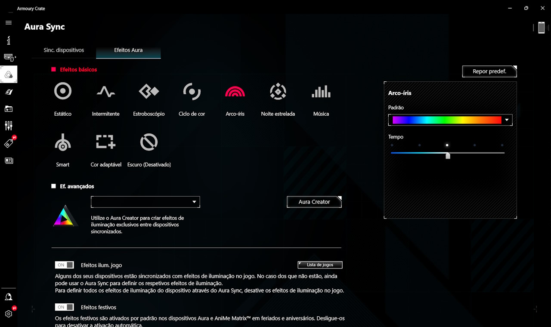This screenshot has height=327, width=551.
Task: Select the Aura Sync triangle icon in sidebar
Action: (9, 74)
